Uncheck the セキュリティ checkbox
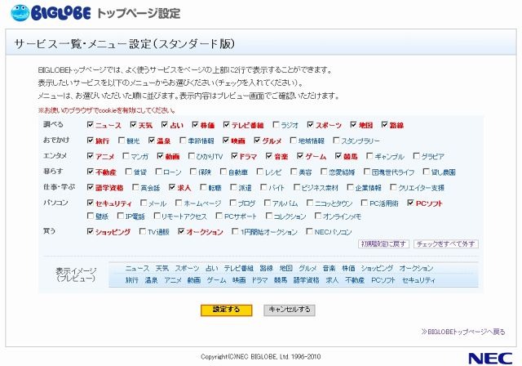This screenshot has width=522, height=366. pyautogui.click(x=90, y=203)
